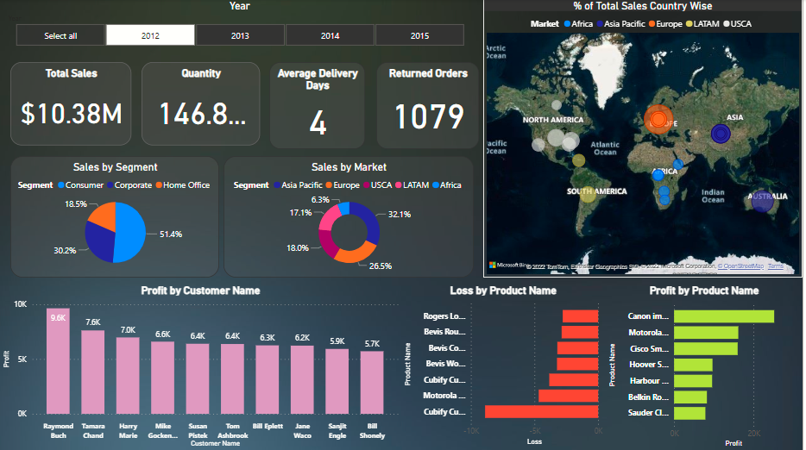The height and width of the screenshot is (450, 806).
Task: Open the OpenStreetMap link on map
Action: (x=740, y=266)
